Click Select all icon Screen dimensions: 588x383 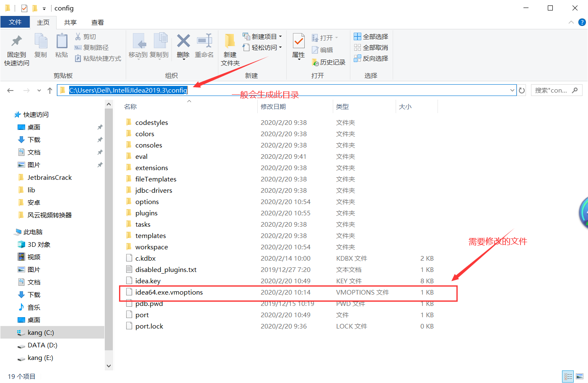click(357, 36)
